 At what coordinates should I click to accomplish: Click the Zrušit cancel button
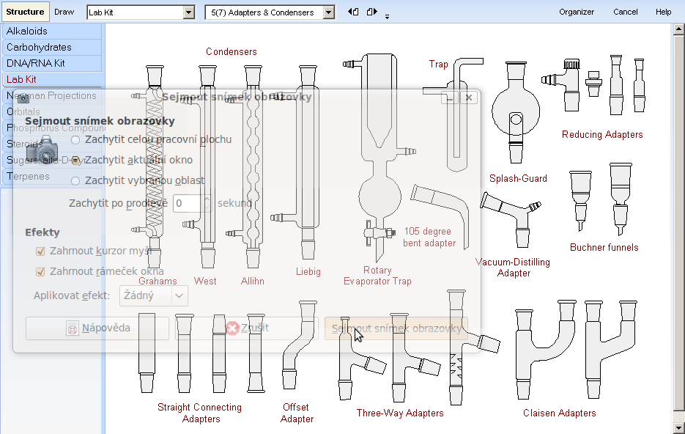pos(246,328)
